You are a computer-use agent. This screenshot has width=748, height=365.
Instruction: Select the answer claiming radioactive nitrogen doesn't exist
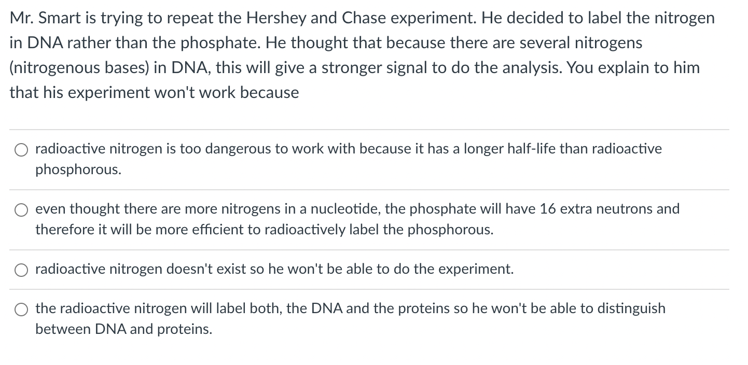click(x=21, y=270)
